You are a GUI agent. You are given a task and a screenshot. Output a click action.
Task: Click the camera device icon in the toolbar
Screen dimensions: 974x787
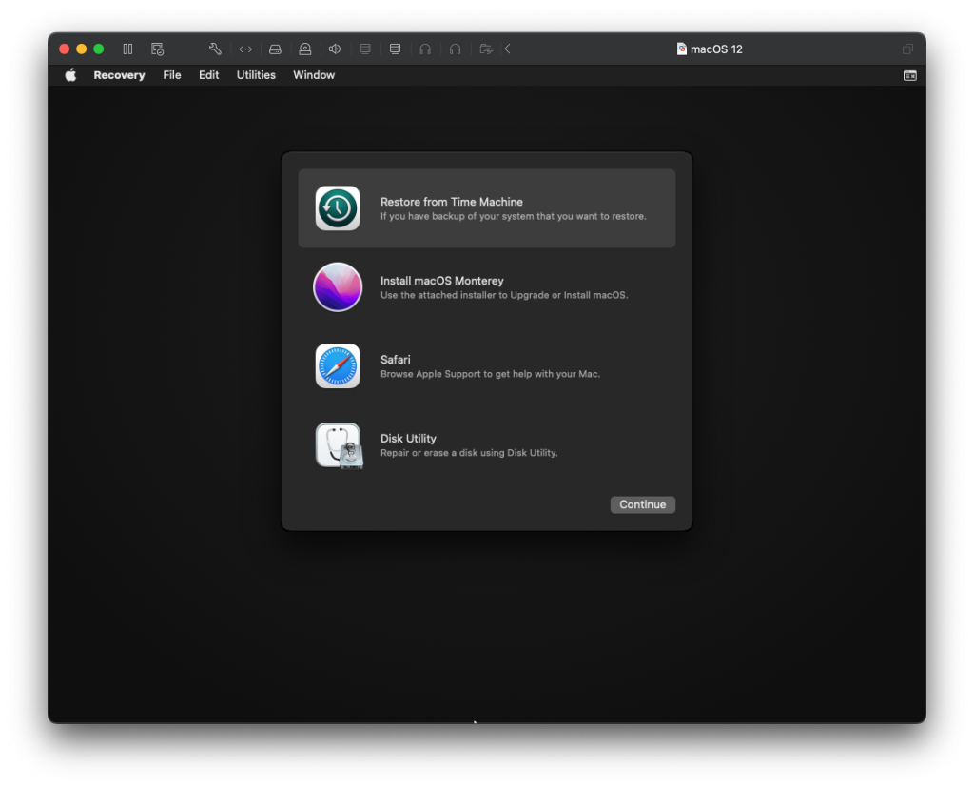coord(305,49)
